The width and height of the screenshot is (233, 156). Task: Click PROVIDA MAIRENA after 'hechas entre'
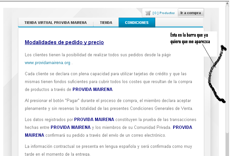click(x=71, y=128)
